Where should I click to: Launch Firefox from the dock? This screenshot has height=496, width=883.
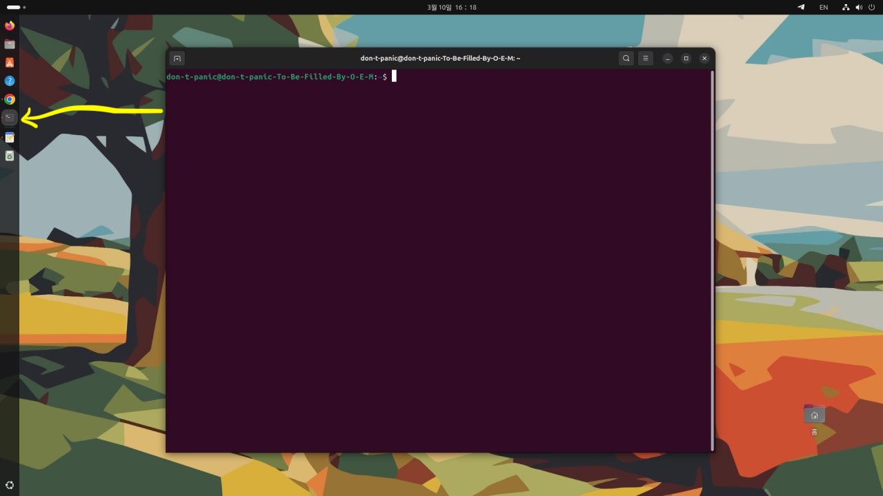[x=10, y=25]
